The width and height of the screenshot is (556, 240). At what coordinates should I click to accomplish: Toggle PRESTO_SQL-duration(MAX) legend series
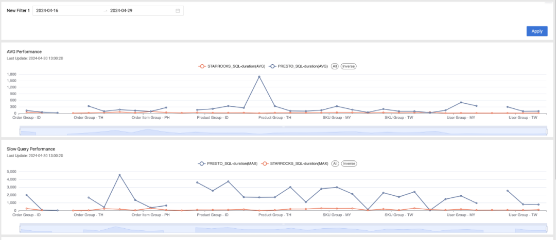click(x=228, y=164)
